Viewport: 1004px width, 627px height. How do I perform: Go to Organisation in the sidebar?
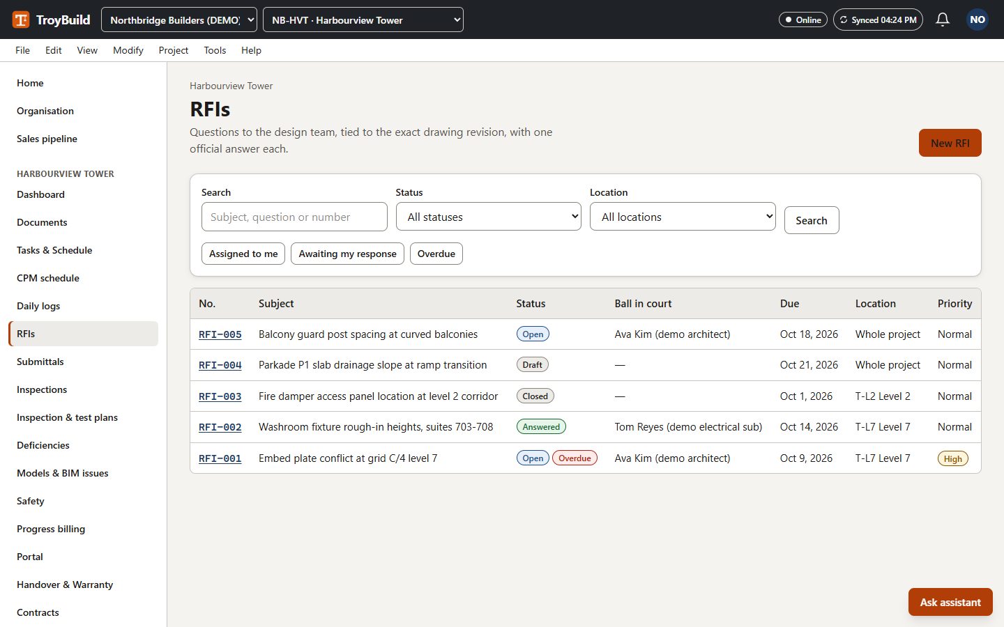click(x=84, y=111)
